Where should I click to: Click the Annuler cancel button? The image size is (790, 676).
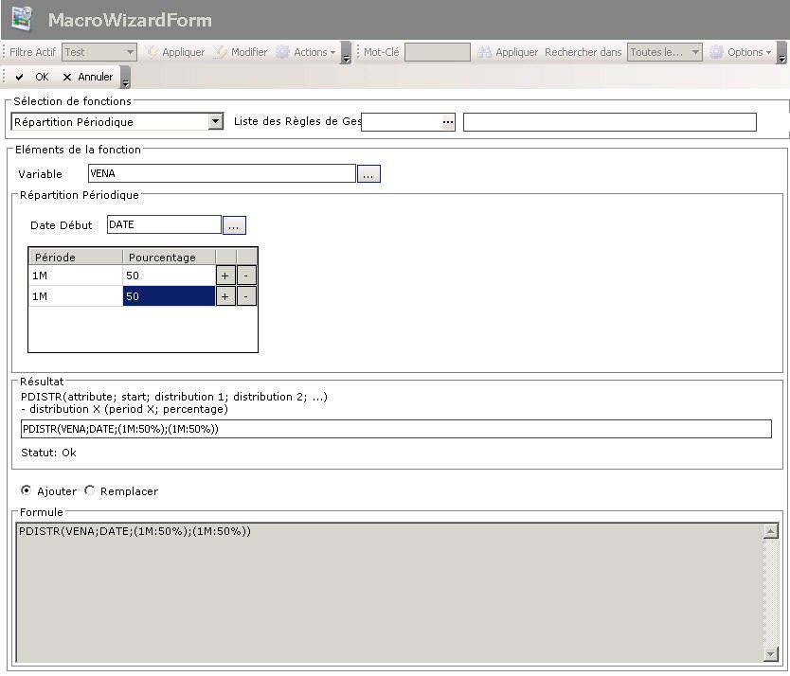(x=87, y=77)
